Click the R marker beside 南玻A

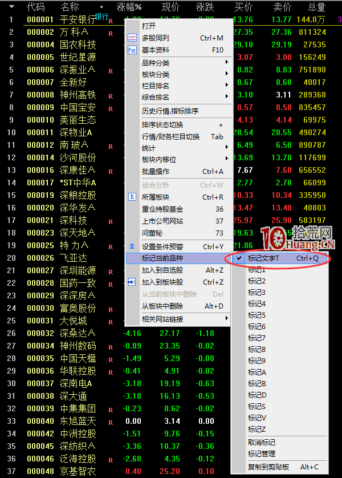111,147
